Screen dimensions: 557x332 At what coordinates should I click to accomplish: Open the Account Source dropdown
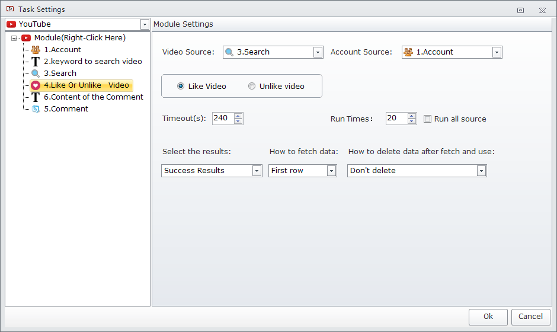497,52
